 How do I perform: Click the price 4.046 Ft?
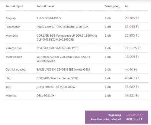pyautogui.click(x=131, y=69)
